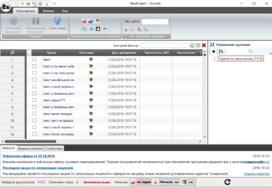The image size is (272, 187).
Task: Click the red X clear filter icon
Action: (x=204, y=45)
